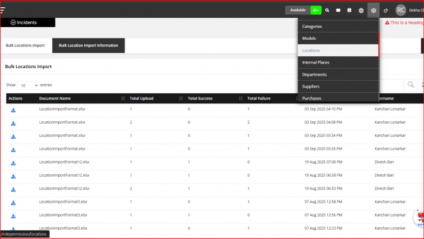The width and height of the screenshot is (424, 239).
Task: Click the red warning heading message
Action: pos(404,23)
